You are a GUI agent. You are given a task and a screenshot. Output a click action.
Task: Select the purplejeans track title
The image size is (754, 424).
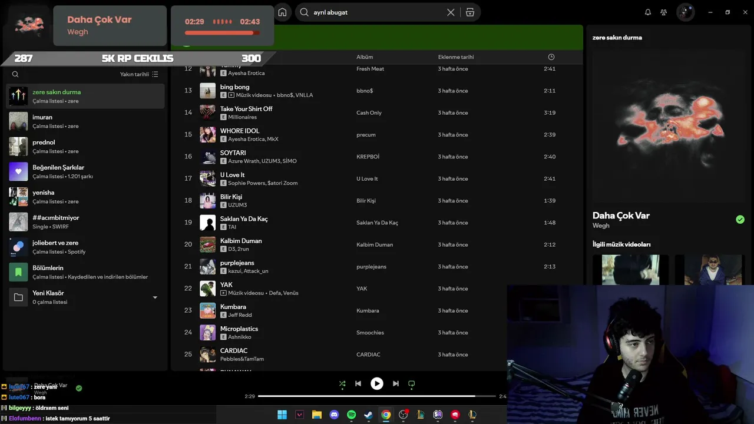[x=237, y=263]
